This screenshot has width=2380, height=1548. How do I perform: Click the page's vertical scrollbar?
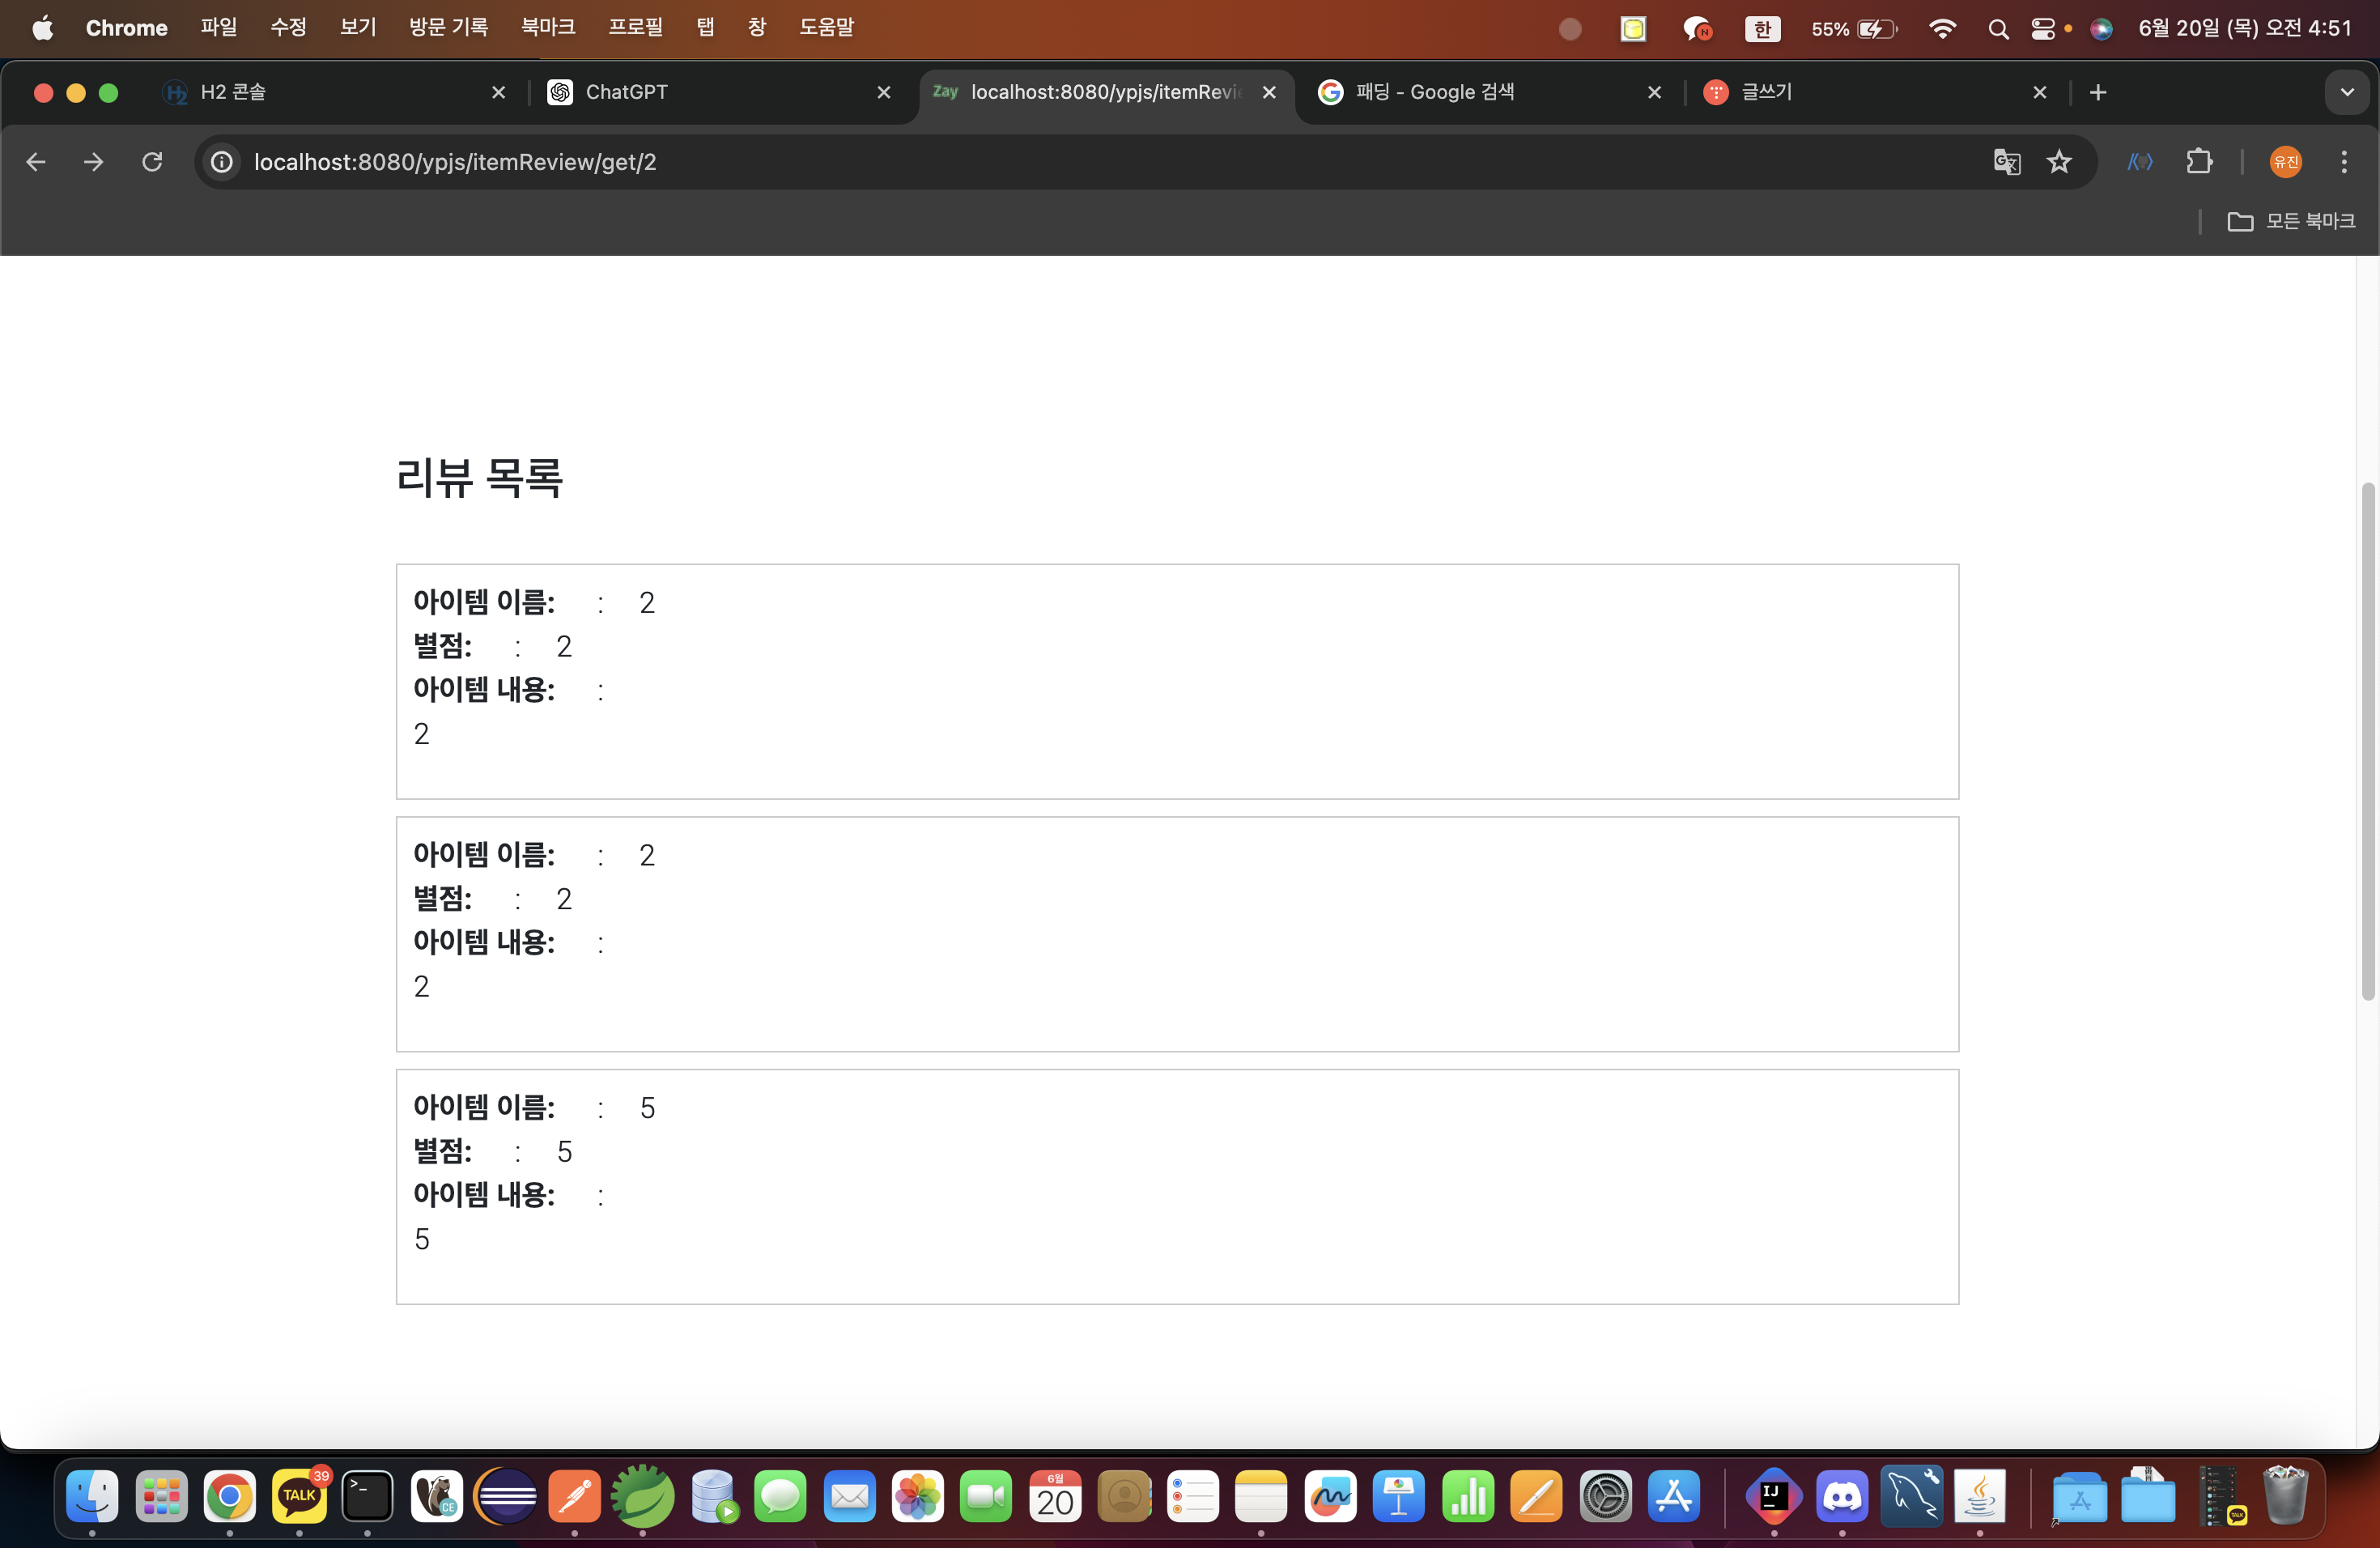2367,740
